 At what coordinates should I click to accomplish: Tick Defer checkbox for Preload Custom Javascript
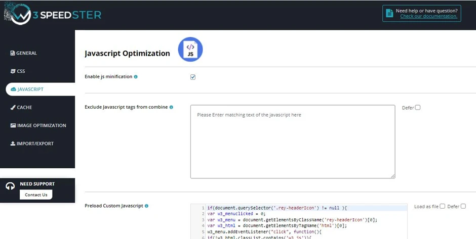pyautogui.click(x=463, y=206)
